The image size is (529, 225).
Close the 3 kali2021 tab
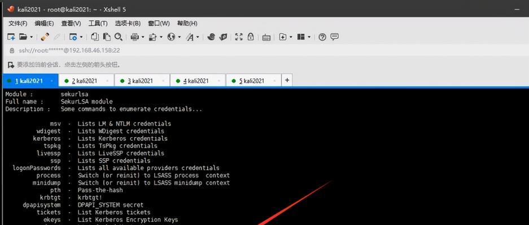(x=163, y=81)
